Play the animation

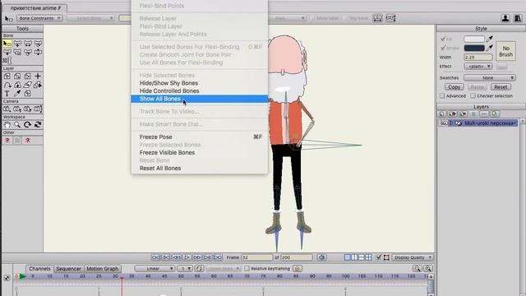[x=187, y=257]
